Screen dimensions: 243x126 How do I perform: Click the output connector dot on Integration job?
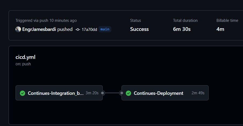tap(102, 93)
